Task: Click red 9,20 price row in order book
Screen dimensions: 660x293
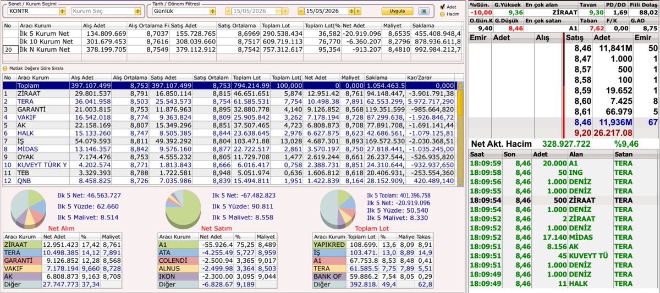Action: pos(611,132)
